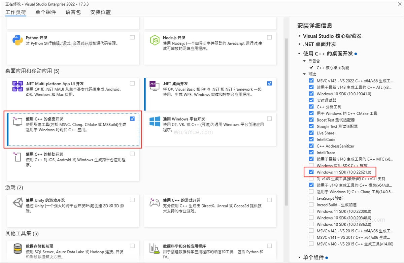
Task: Uncheck the IntelliTrace option
Action: pyautogui.click(x=311, y=153)
